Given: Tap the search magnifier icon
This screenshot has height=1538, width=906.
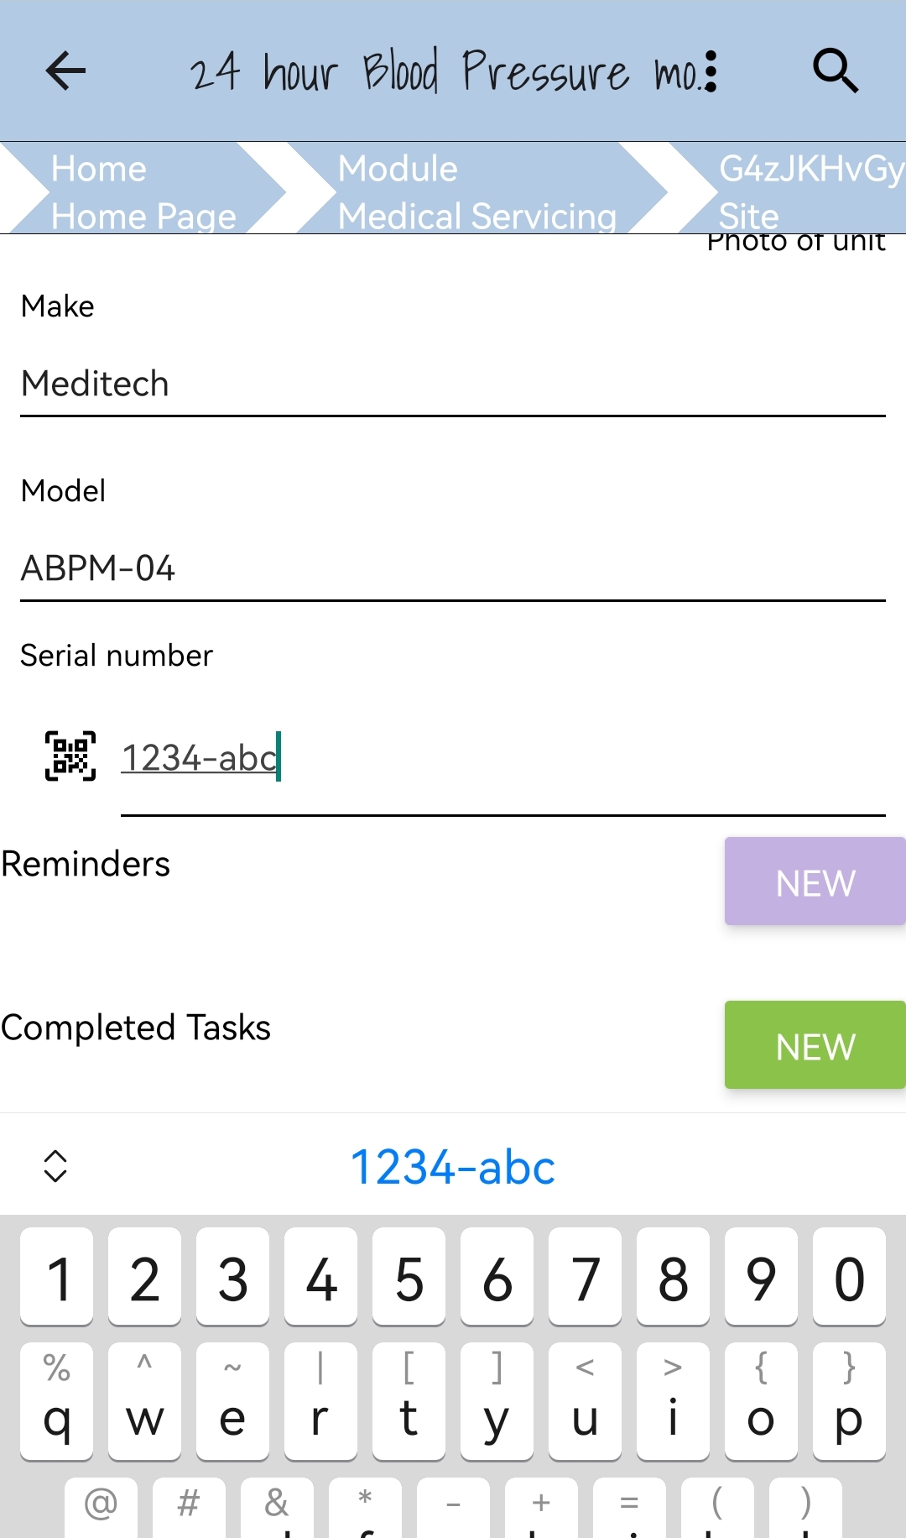Looking at the screenshot, I should tap(836, 71).
